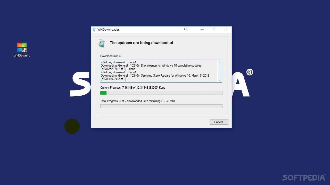
Task: Click the download status log's scroll up arrow
Action: [220, 62]
